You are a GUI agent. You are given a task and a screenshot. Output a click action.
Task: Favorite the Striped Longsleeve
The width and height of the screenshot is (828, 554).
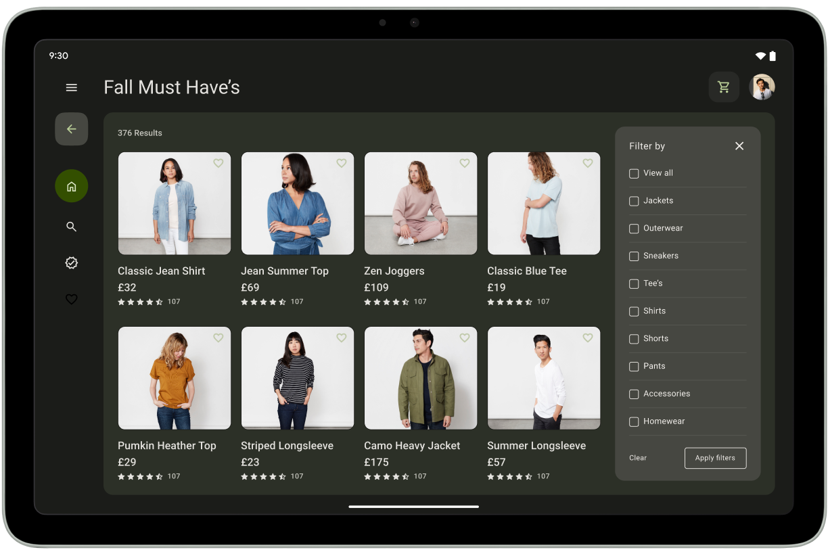(341, 338)
